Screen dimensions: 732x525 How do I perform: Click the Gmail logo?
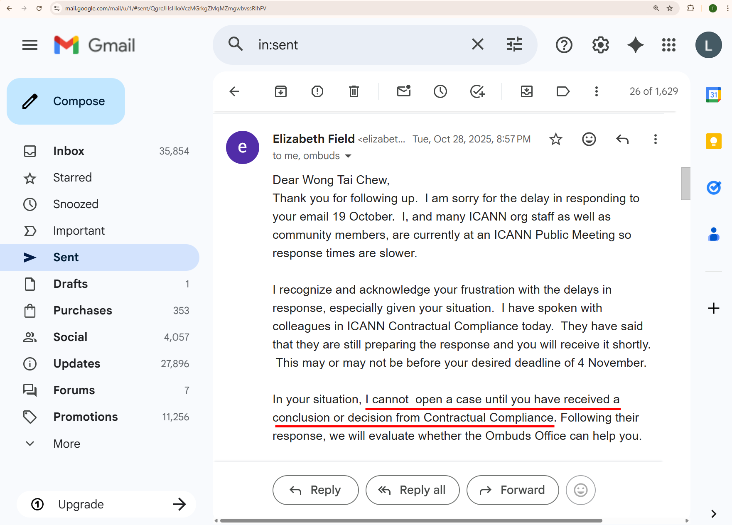tap(95, 45)
